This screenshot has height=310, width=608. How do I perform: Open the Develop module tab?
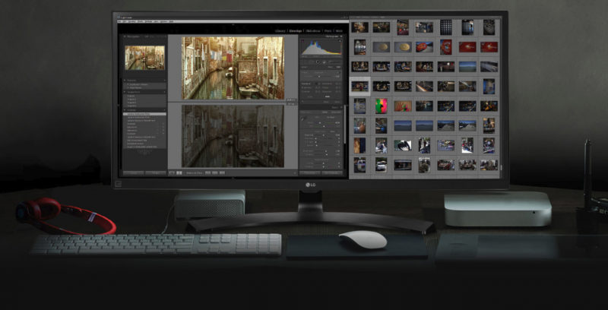point(296,31)
